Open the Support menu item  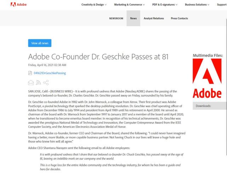click(x=222, y=5)
